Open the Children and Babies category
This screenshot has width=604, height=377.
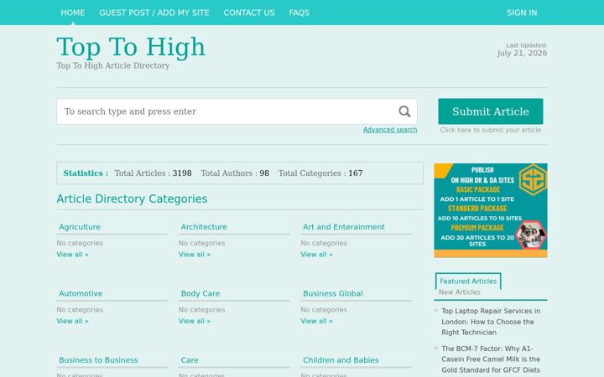coord(341,360)
